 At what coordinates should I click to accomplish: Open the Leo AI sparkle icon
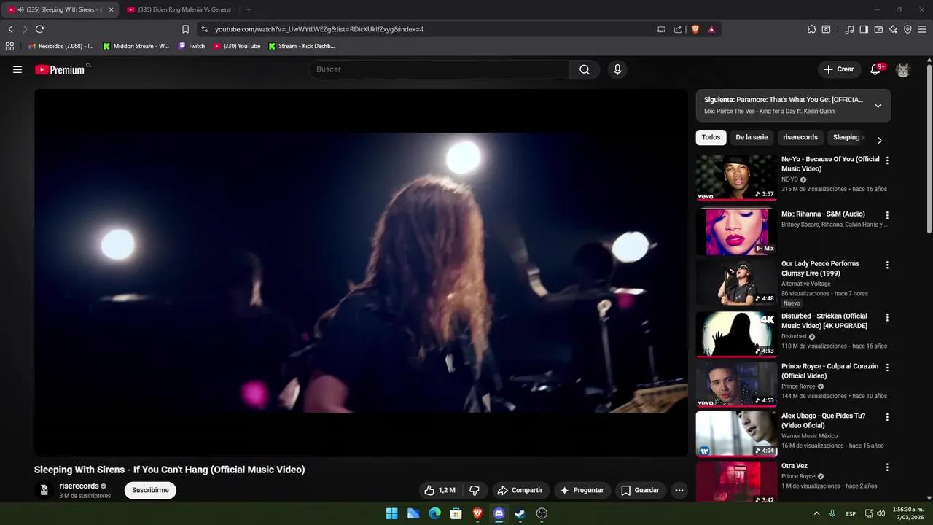(893, 29)
